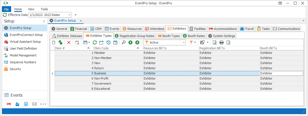
Task: Open EventProConnect Setup
Action: coord(25,35)
